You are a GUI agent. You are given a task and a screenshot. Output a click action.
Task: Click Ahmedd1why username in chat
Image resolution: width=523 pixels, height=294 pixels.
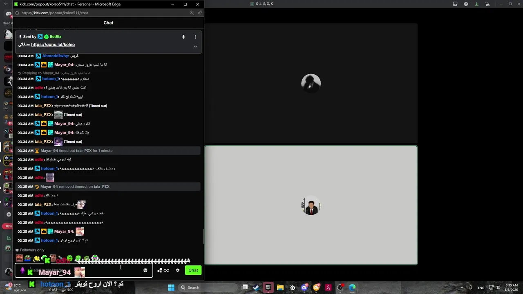pyautogui.click(x=55, y=56)
